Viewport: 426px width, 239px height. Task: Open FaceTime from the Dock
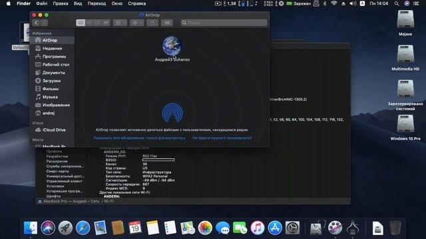[240, 228]
